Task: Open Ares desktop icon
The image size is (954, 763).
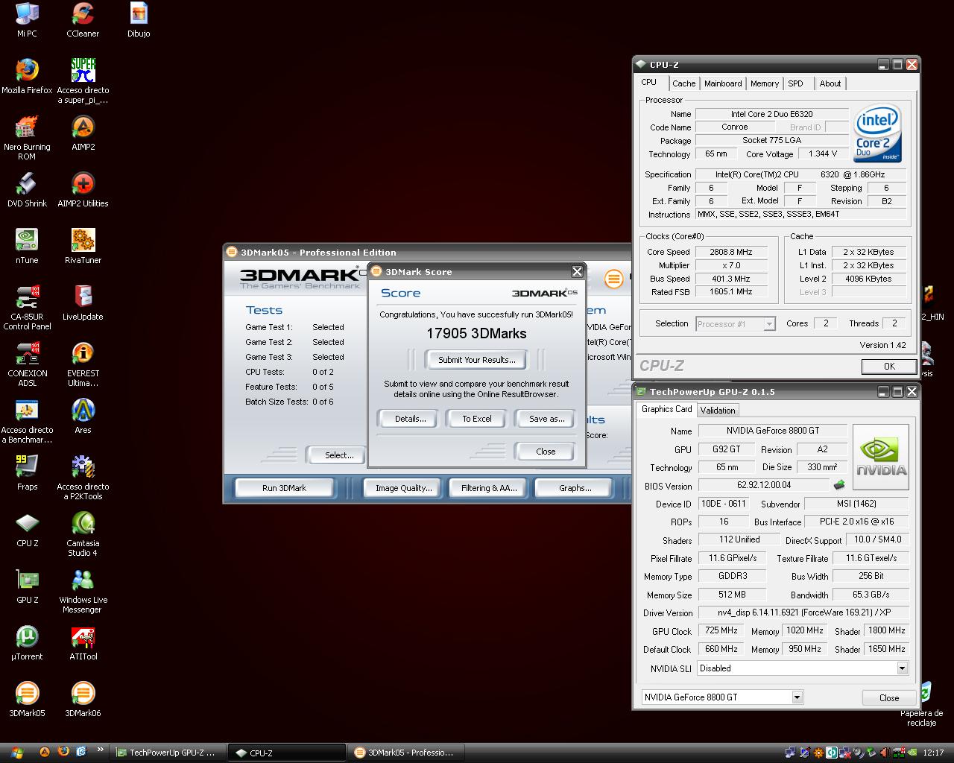Action: (x=83, y=416)
